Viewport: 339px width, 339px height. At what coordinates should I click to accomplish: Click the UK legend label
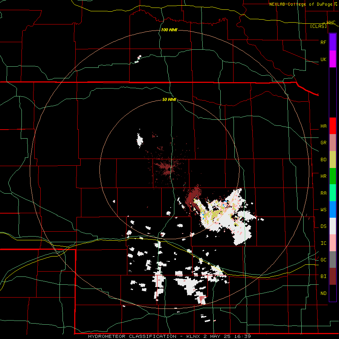click(x=323, y=60)
